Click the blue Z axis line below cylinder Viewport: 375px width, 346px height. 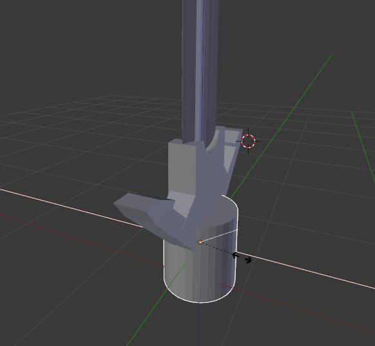(x=198, y=325)
